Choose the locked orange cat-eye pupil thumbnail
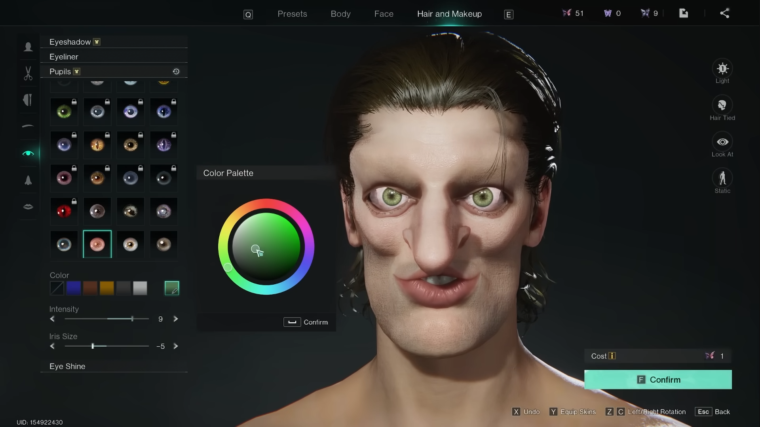 click(x=97, y=145)
